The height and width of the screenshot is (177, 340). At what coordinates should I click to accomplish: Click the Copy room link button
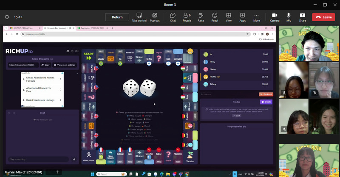[x=45, y=65]
